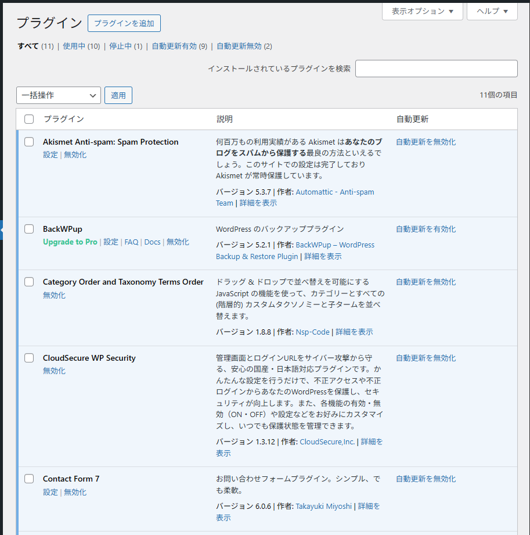530x535 pixels.
Task: Filter plugins by 使用中 (10)
Action: point(81,46)
